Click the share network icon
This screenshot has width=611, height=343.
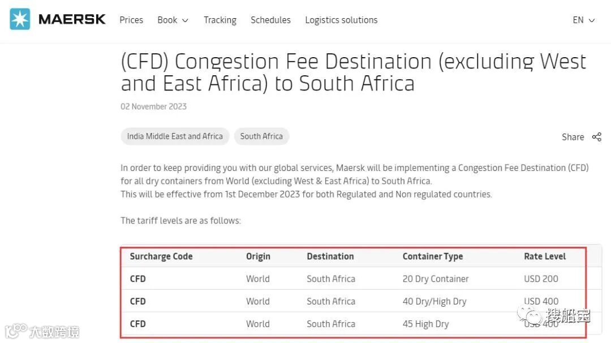coord(596,137)
